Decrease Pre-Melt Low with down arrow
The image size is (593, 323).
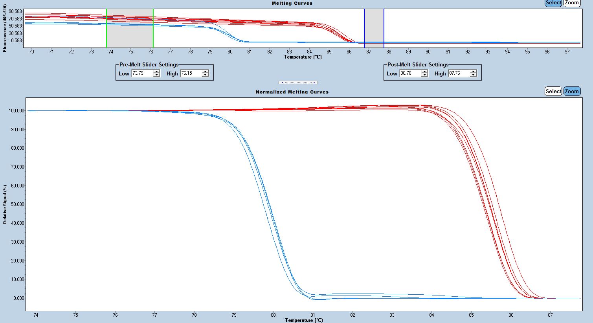click(x=156, y=75)
